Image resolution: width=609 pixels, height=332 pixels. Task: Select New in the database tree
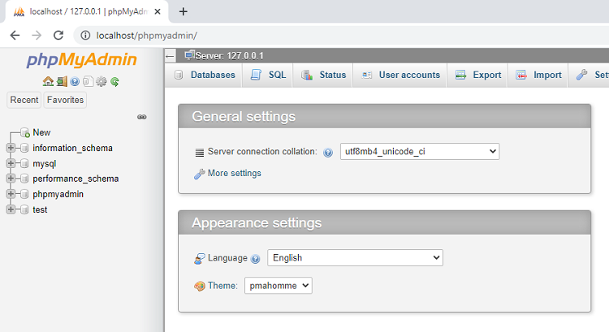tap(41, 132)
